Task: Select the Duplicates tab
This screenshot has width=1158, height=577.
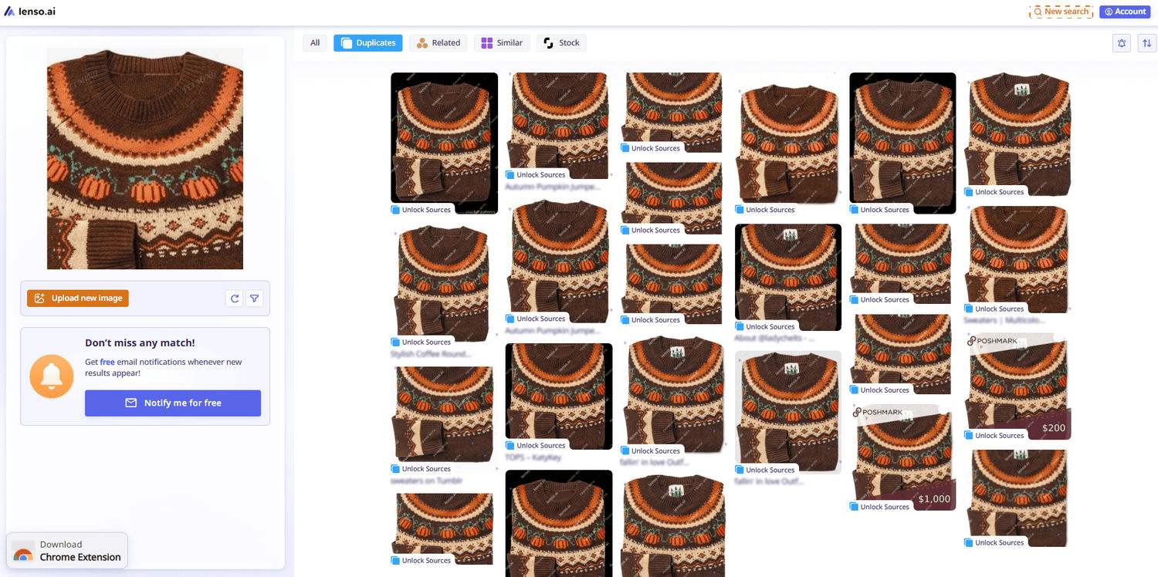Action: (368, 43)
